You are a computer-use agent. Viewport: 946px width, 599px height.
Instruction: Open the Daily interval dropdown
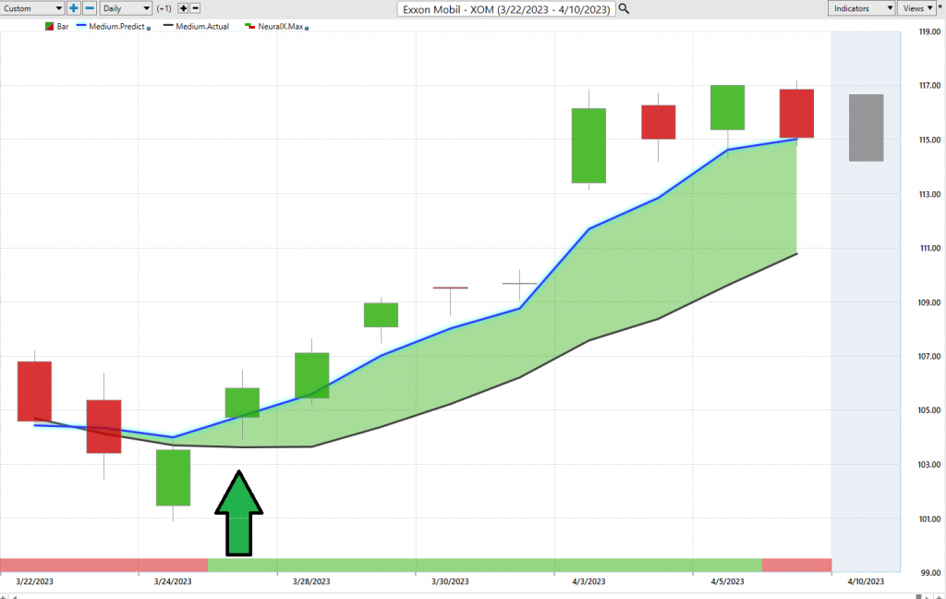click(x=126, y=8)
